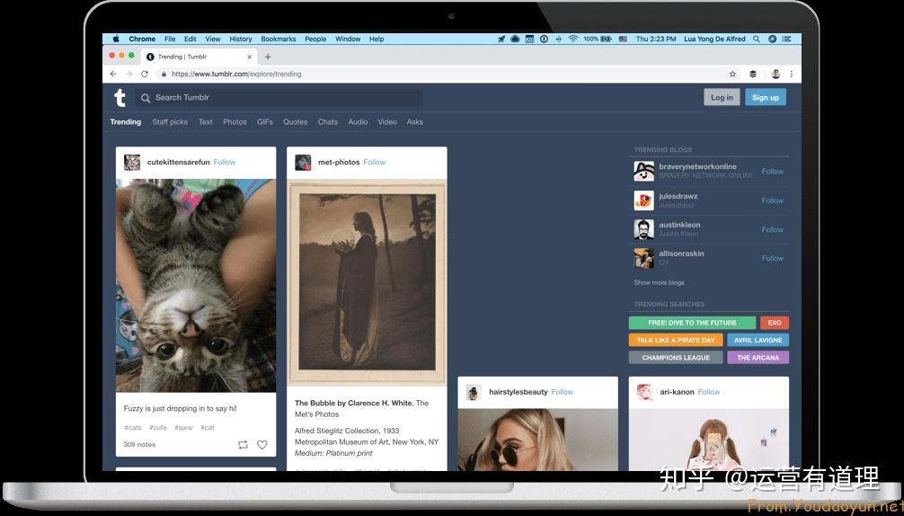Open a new tab with plus
The image size is (904, 516).
point(268,57)
